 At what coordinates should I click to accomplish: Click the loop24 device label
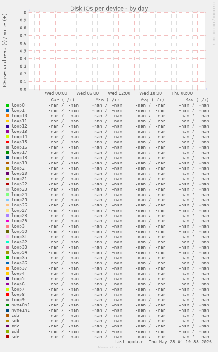pyautogui.click(x=19, y=195)
